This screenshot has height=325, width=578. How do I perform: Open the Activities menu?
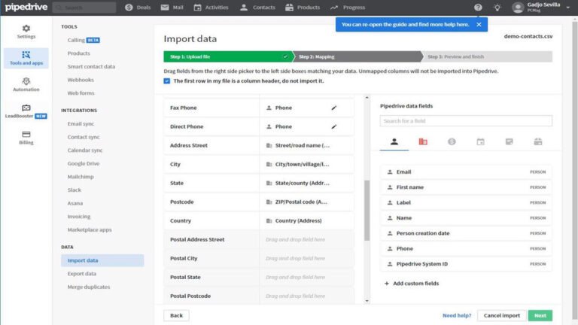(211, 8)
